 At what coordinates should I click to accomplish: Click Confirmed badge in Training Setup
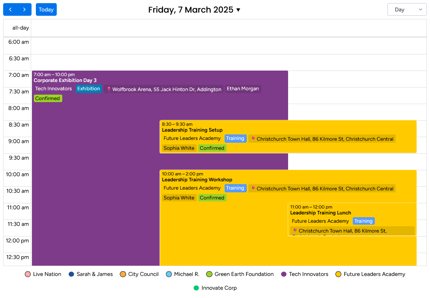click(x=212, y=148)
